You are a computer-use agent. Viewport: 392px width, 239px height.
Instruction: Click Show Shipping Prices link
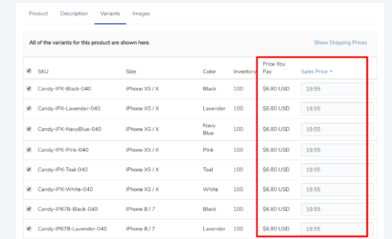pyautogui.click(x=341, y=42)
